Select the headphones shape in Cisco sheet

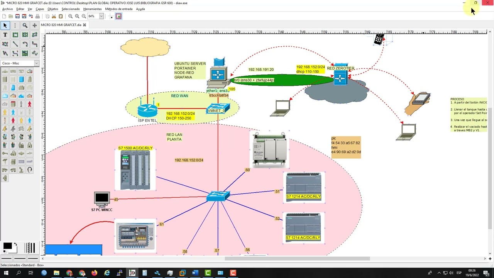pos(29,170)
